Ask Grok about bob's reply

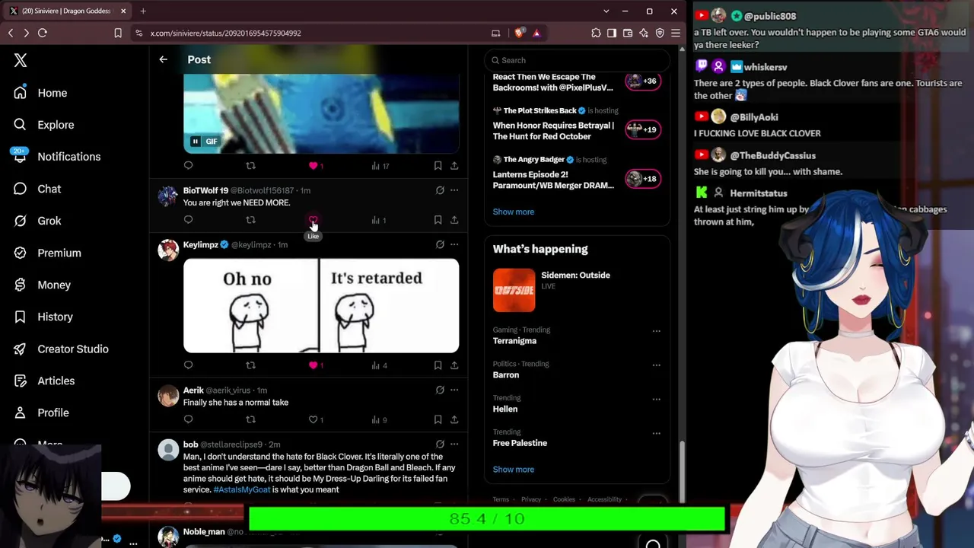click(440, 444)
